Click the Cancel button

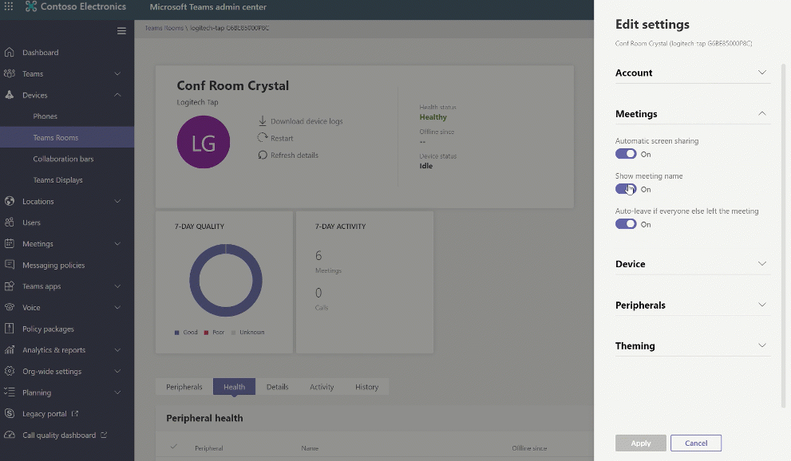pyautogui.click(x=696, y=443)
